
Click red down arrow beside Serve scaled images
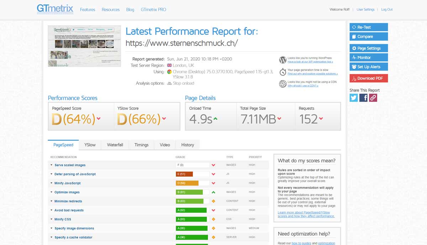click(213, 165)
